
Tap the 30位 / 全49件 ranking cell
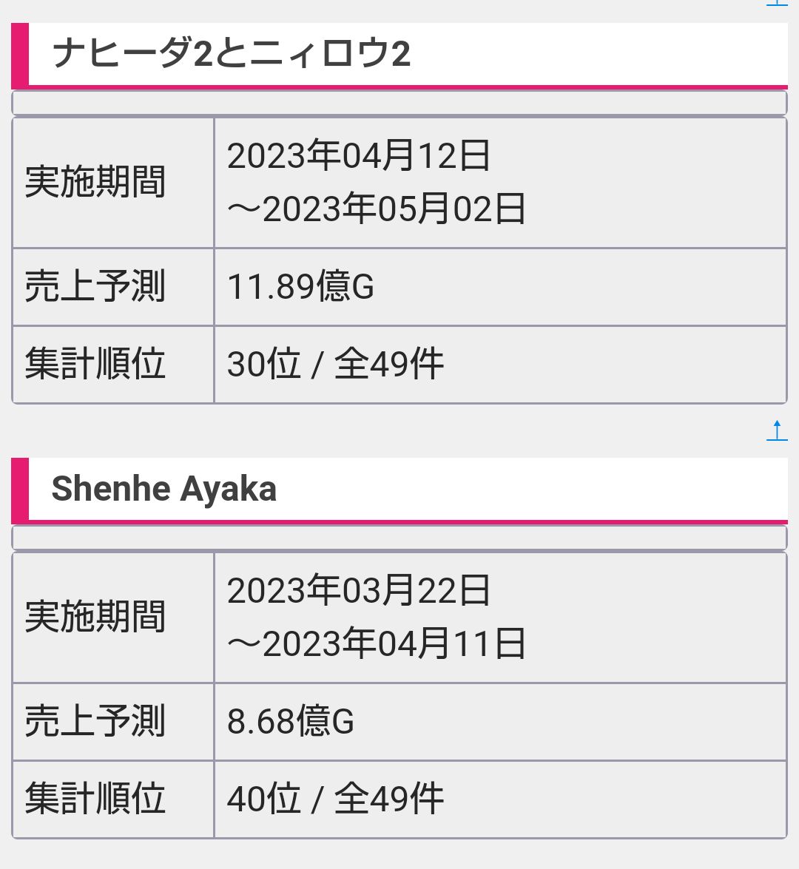(335, 365)
